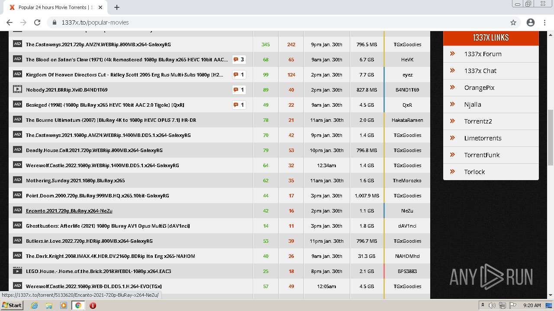Visit uploader BPS3883 profile
554x311 pixels.
407,271
